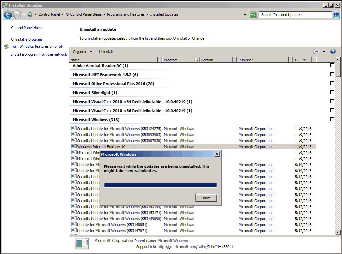Screen dimensions: 342x254
Task: Collapse the Microsoft Windows (318) group
Action: tap(332, 119)
